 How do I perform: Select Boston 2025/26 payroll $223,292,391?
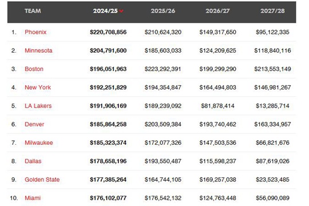[x=163, y=69]
